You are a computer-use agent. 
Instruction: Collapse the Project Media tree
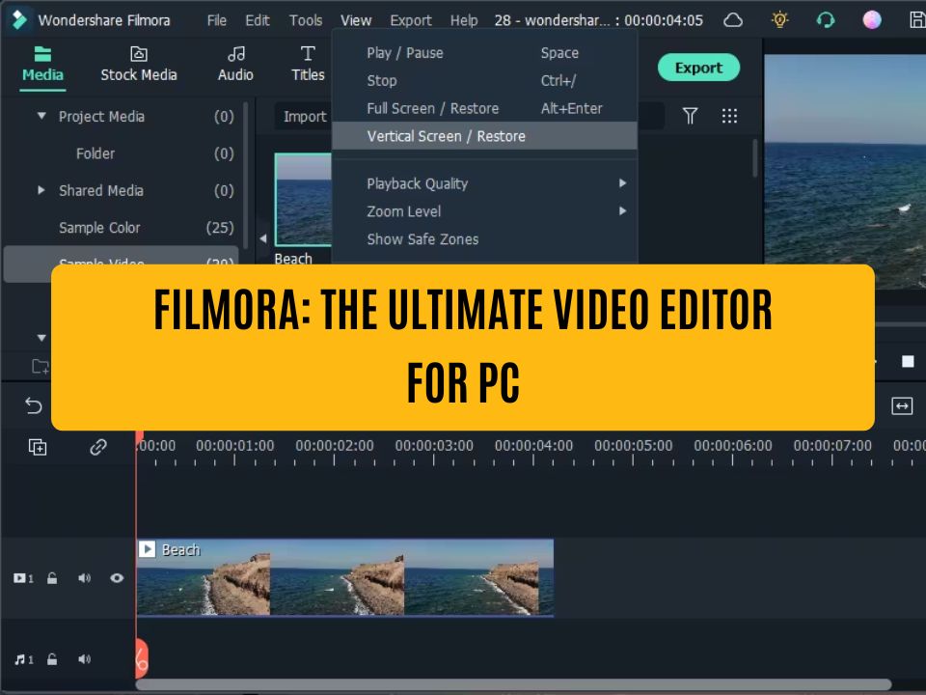pos(41,117)
